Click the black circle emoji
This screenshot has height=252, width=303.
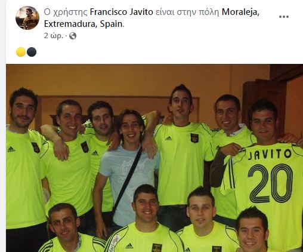point(32,52)
